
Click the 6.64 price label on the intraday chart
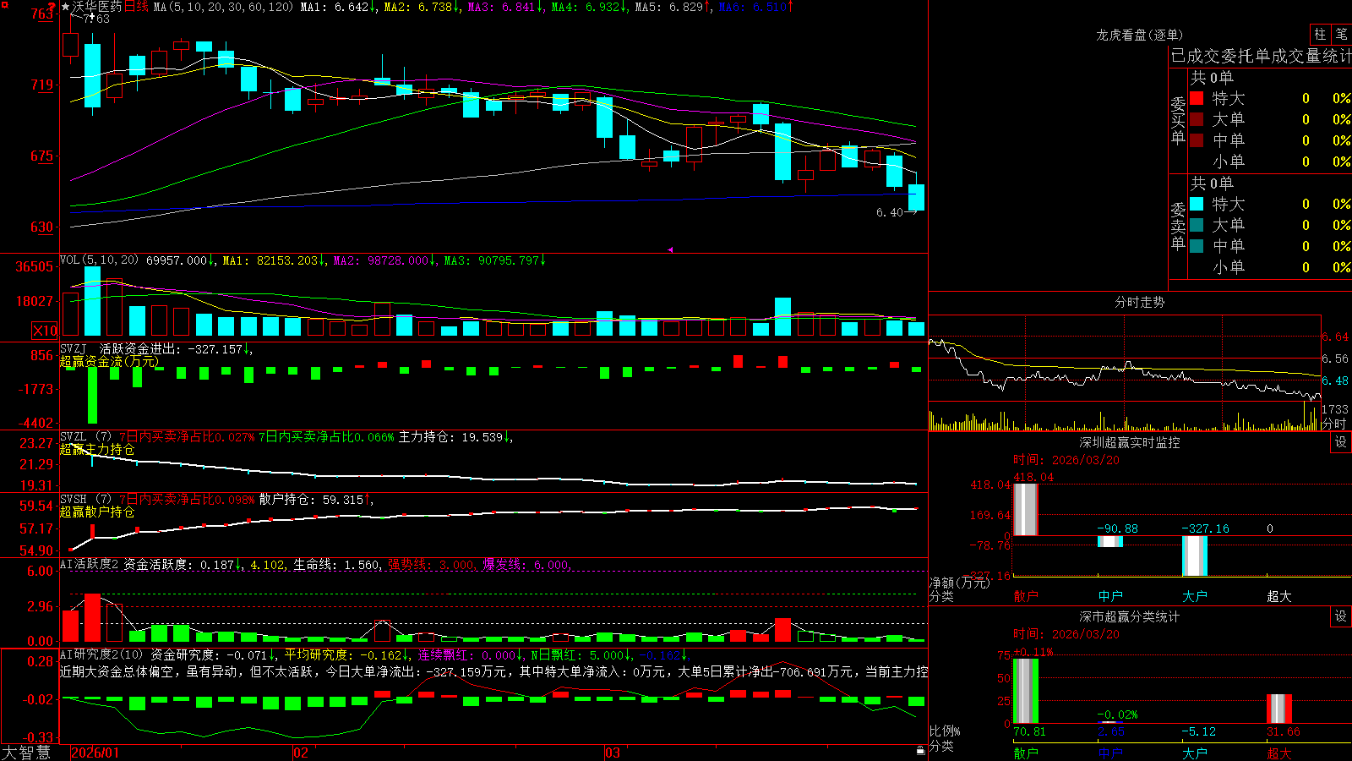(1335, 337)
